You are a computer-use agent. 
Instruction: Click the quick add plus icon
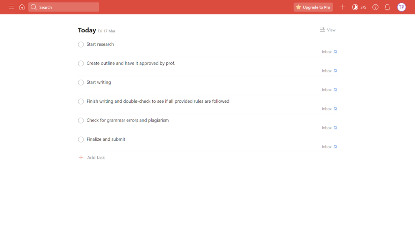tap(342, 7)
